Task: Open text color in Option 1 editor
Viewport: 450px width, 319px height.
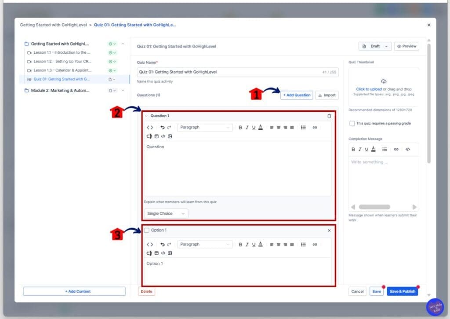Action: click(x=260, y=244)
